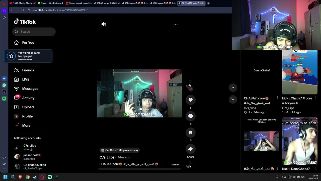Open the 'Pov : weldi ye5dem' video thumbnail
Viewport: 321px width, 181px height.
click(x=262, y=141)
